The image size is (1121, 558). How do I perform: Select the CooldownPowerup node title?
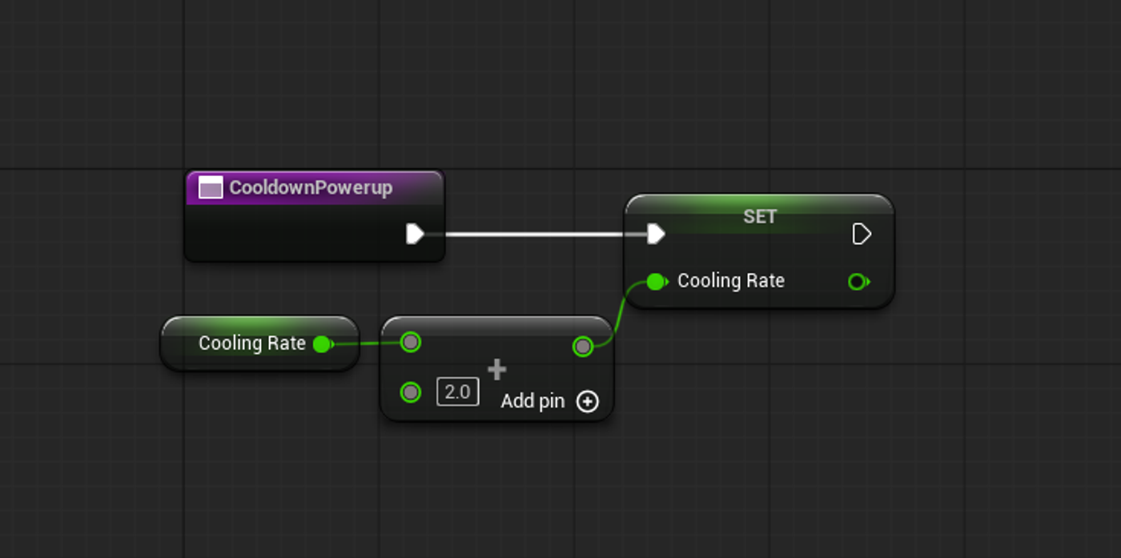[x=311, y=187]
